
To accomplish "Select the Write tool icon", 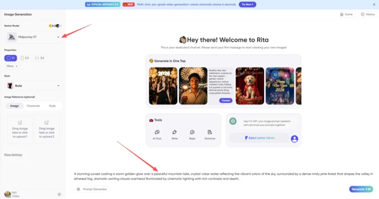I will click(174, 135).
